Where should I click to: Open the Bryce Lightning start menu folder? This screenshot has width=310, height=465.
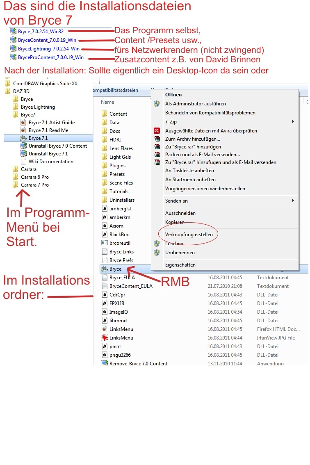tap(34, 107)
